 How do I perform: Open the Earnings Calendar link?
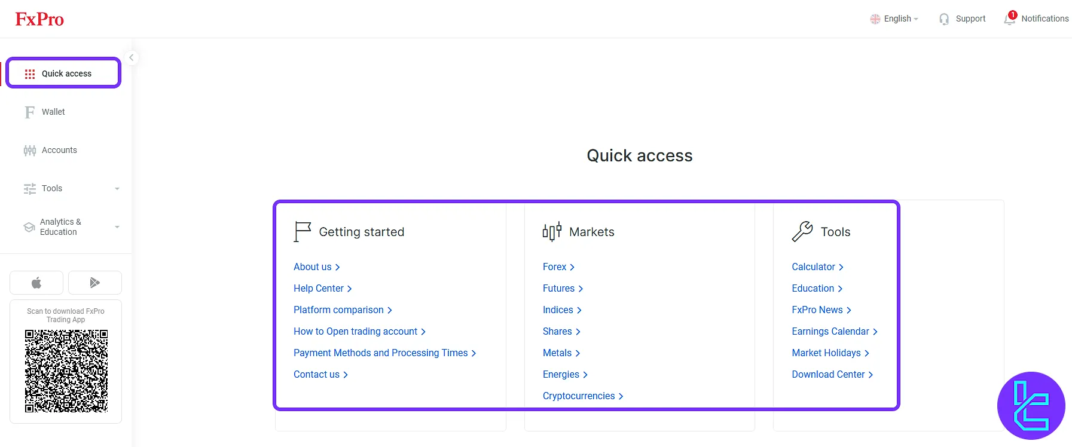pos(835,332)
